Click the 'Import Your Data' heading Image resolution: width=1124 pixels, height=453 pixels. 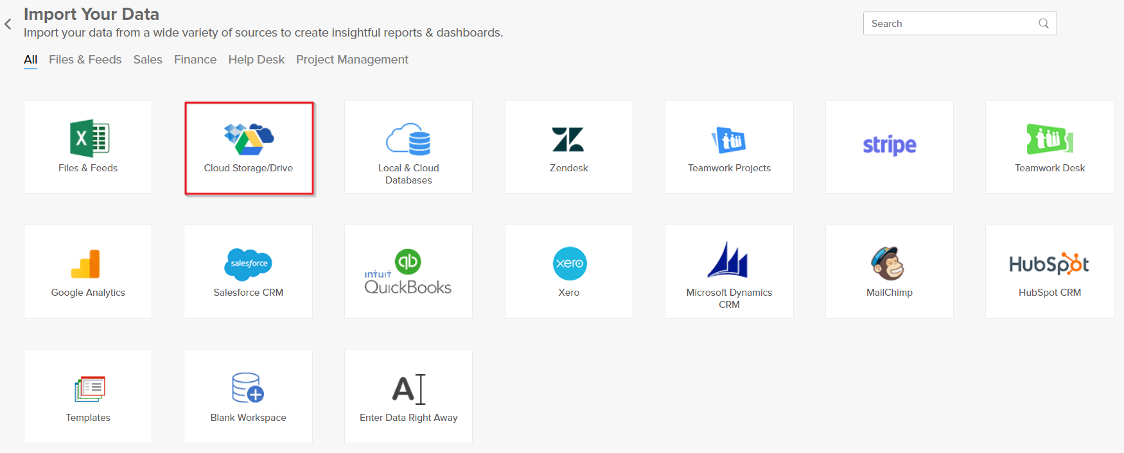click(91, 14)
